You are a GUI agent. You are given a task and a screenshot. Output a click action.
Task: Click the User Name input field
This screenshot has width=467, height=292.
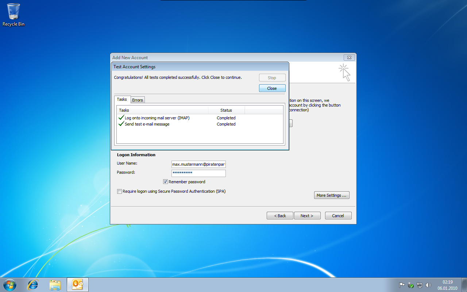click(x=198, y=165)
